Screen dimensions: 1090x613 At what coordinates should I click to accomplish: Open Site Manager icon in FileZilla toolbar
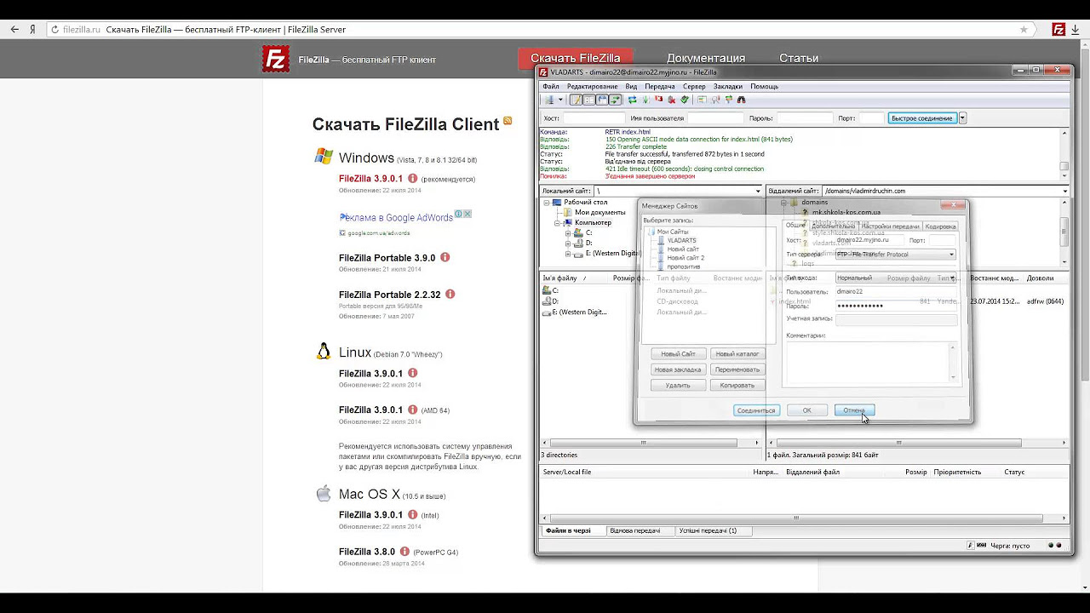pyautogui.click(x=549, y=100)
